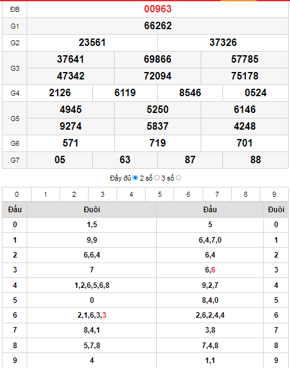This screenshot has width=290, height=368.
Task: Click digit filter 8 in number row
Action: [245, 194]
